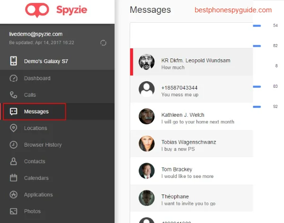
Task: Open Photos in sidebar
Action: tap(57, 211)
